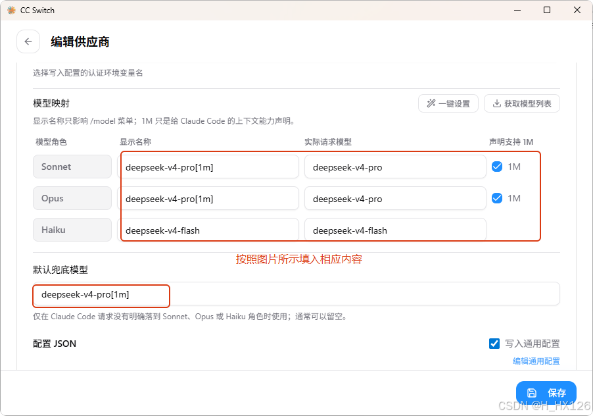
Task: Click the 模型映射 section heading
Action: coord(51,103)
